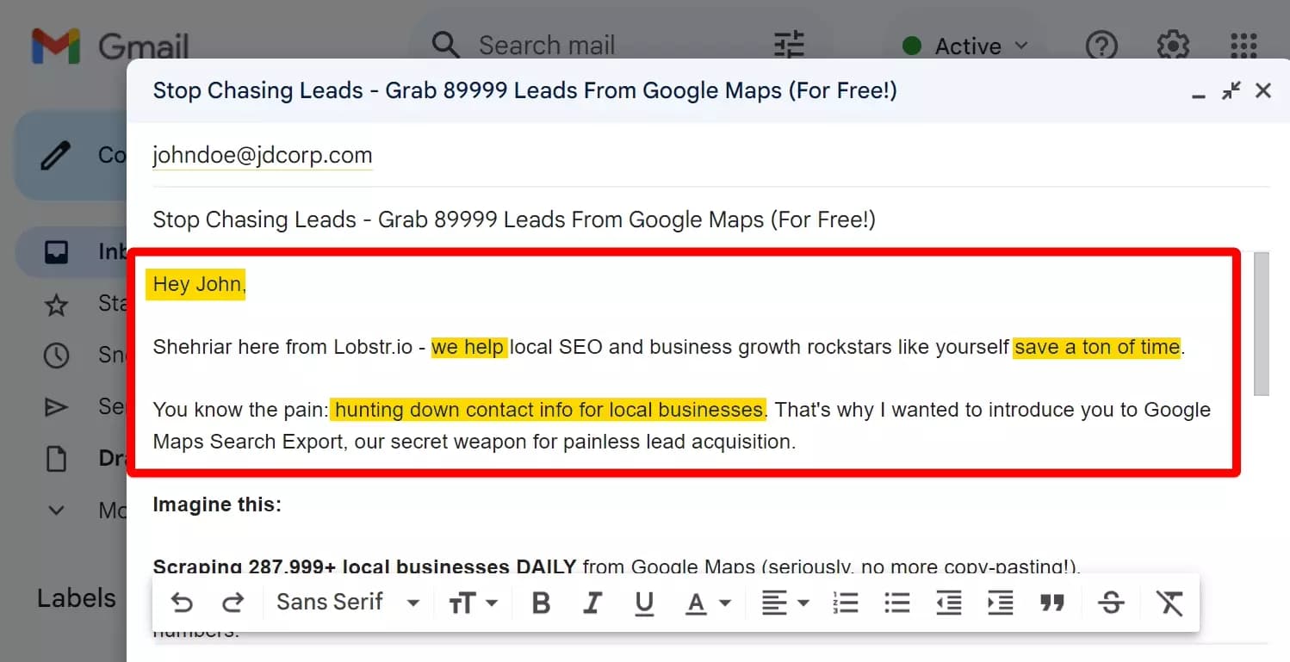Screen dimensions: 1290x662
Task: Increase paragraph indent
Action: tap(1000, 603)
